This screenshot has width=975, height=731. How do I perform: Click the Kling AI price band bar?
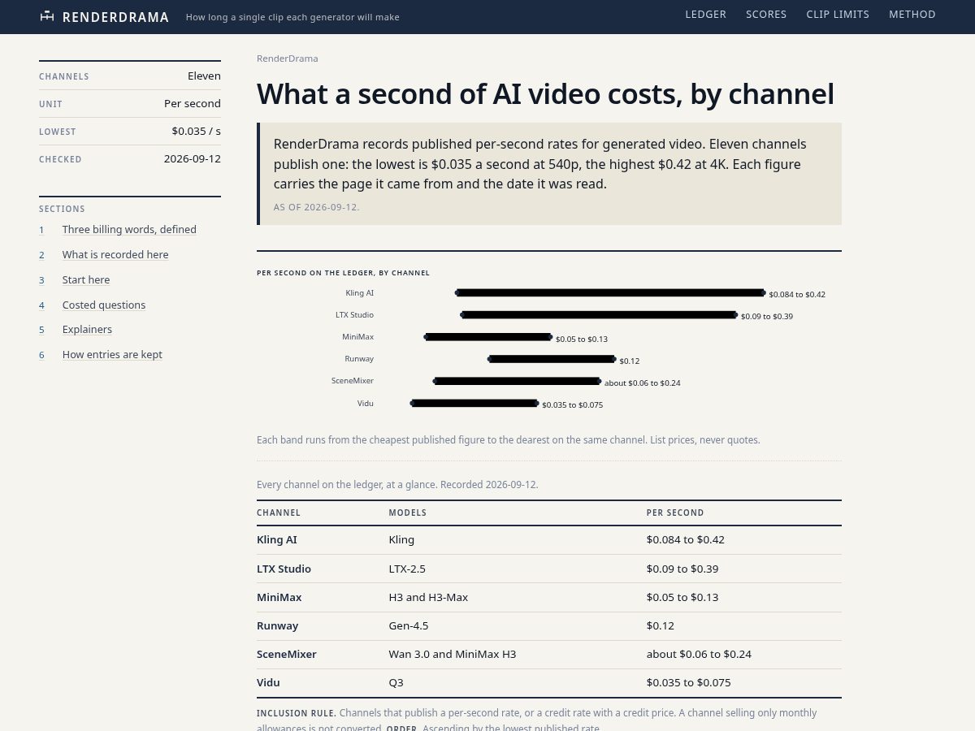click(x=610, y=292)
